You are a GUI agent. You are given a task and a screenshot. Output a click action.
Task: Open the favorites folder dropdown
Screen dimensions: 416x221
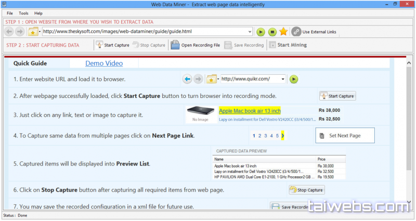click(33, 32)
